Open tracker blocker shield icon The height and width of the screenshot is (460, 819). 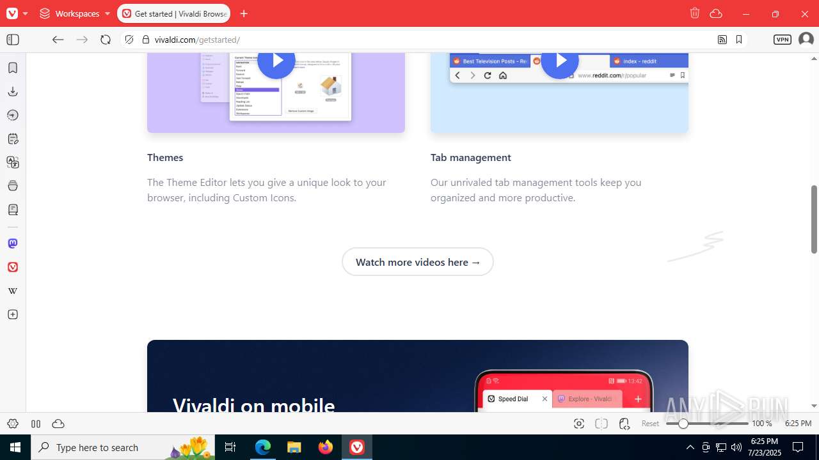[x=129, y=40]
